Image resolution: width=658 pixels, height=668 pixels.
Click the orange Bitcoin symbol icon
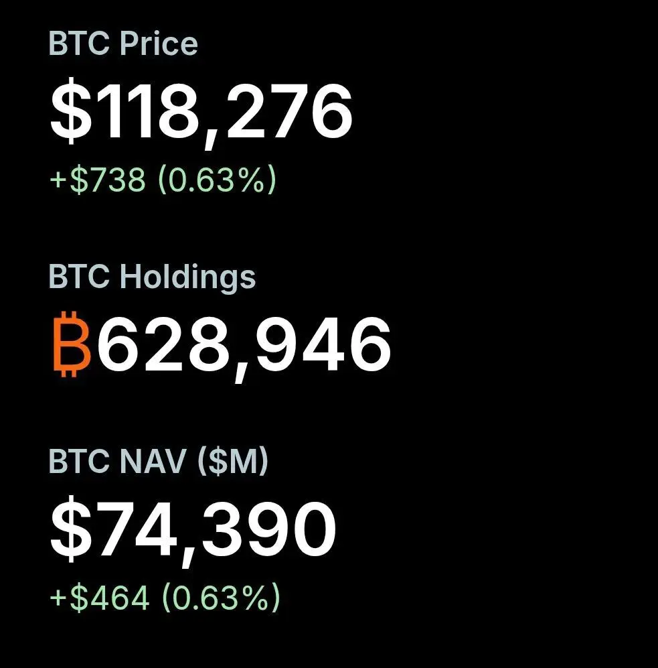(x=72, y=344)
